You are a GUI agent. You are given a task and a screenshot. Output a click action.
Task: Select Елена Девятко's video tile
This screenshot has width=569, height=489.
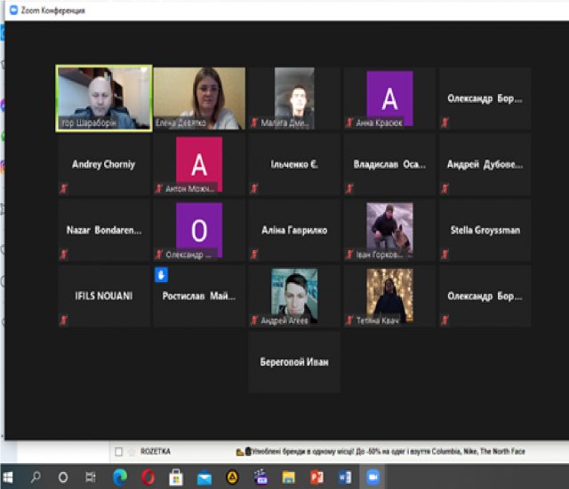[x=199, y=99]
